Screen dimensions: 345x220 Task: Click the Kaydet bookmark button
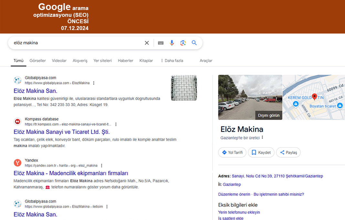click(x=261, y=152)
